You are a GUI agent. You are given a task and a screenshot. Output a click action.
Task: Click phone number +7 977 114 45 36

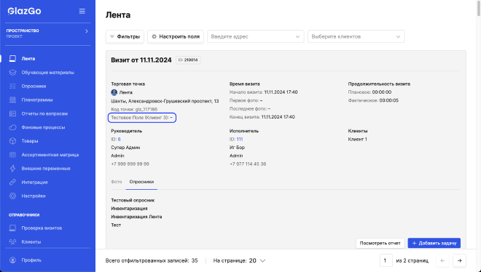coord(248,164)
